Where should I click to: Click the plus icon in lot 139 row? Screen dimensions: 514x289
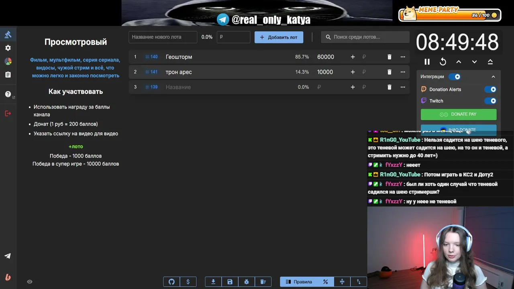point(353,87)
